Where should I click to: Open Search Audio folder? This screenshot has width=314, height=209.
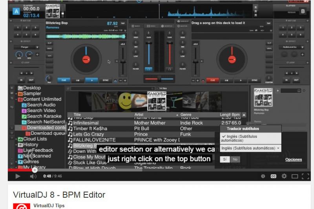(x=38, y=105)
